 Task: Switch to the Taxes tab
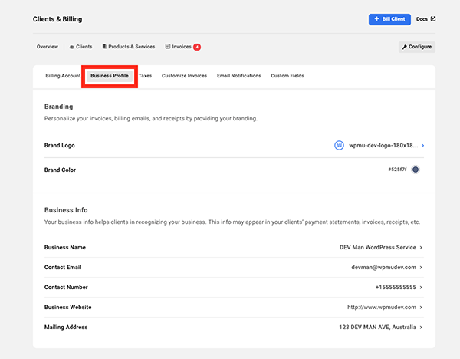(145, 76)
